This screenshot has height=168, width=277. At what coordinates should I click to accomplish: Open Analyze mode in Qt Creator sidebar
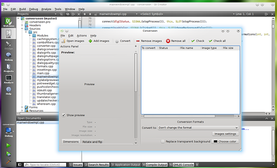tap(9, 79)
